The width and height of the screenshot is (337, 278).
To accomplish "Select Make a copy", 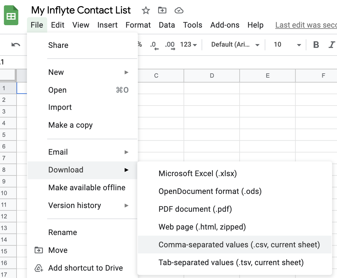I will (82, 125).
